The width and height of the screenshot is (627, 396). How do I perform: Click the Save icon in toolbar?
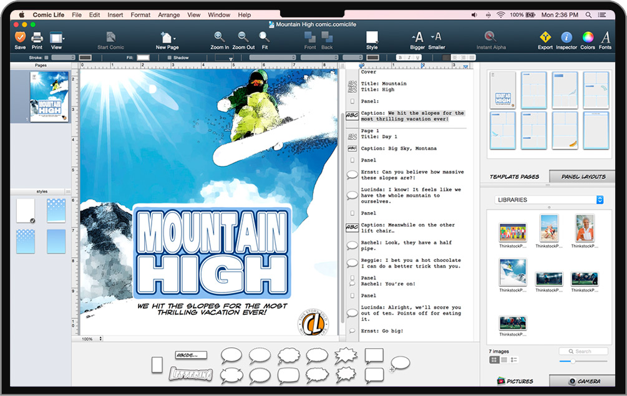(20, 37)
